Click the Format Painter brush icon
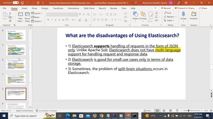 (x=10, y=21)
